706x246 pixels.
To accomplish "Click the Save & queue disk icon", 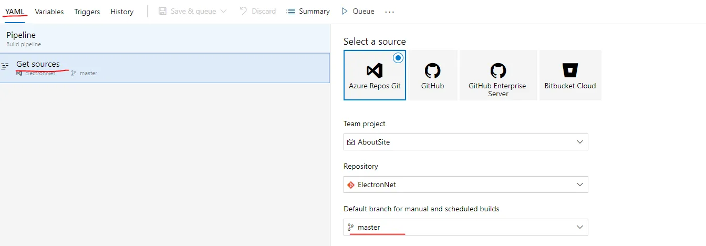I will [x=163, y=11].
